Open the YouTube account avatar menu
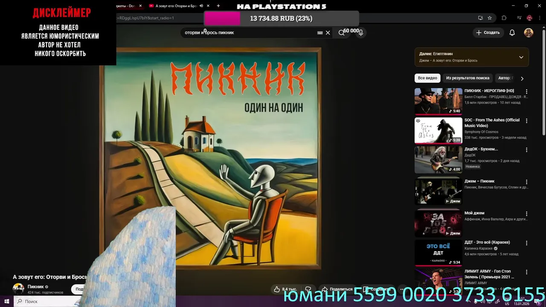546x307 pixels. click(529, 32)
